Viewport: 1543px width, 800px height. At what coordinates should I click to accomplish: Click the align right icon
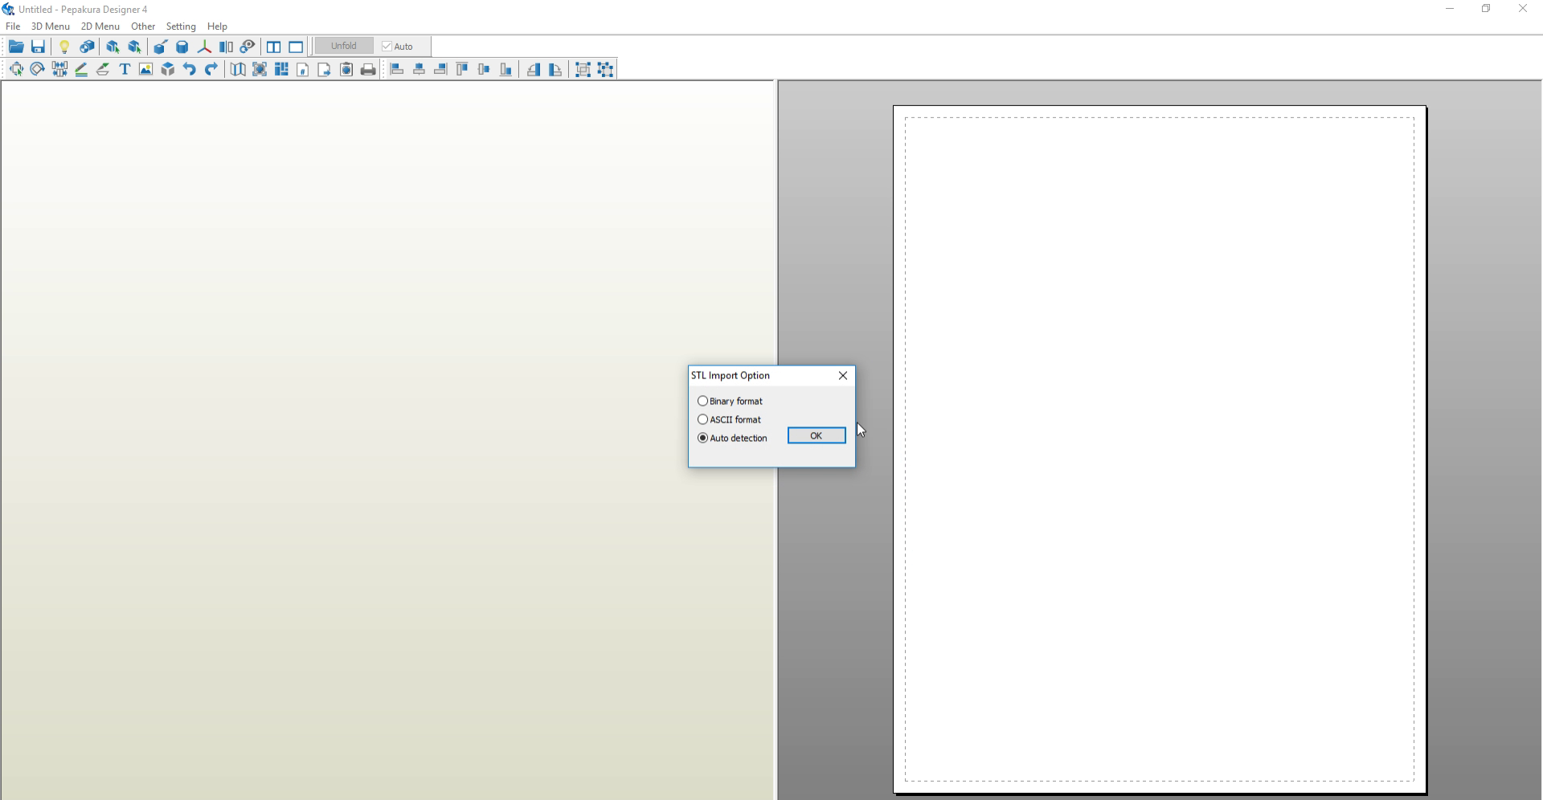pos(440,69)
